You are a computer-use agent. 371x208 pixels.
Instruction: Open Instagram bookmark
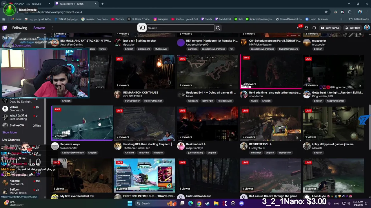tap(161, 19)
